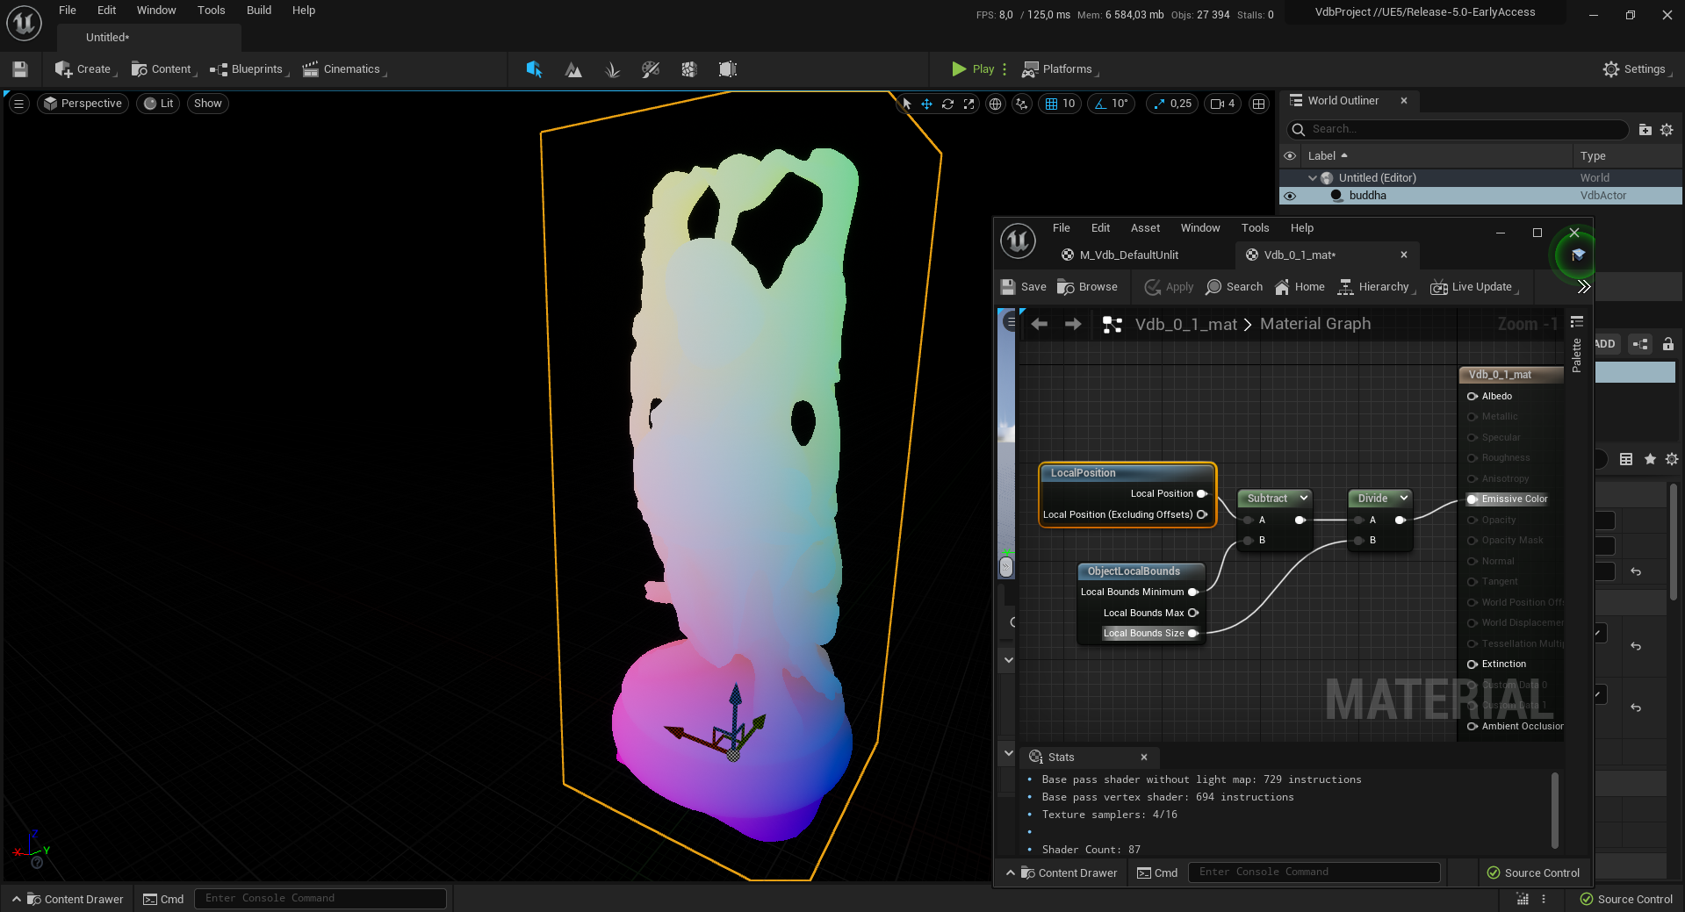Start Play in editor
Viewport: 1685px width, 912px height.
tap(973, 69)
